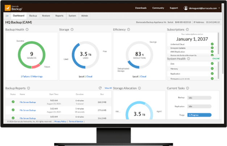Open the Storage info icon
The height and width of the screenshot is (146, 227).
point(72,29)
